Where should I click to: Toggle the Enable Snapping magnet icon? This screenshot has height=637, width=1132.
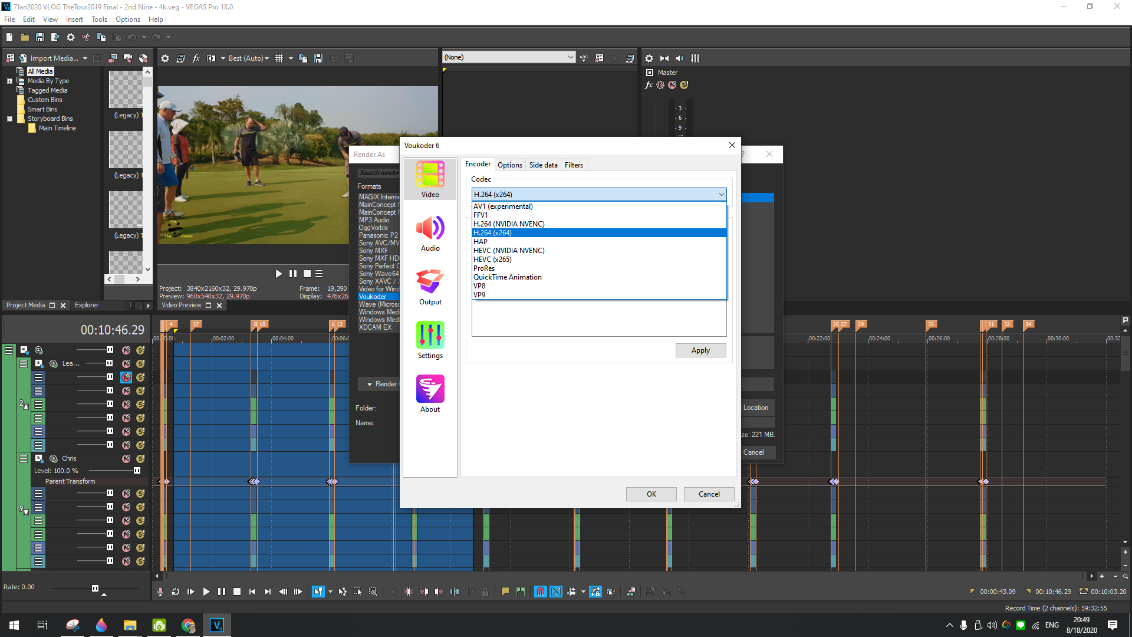tap(540, 592)
